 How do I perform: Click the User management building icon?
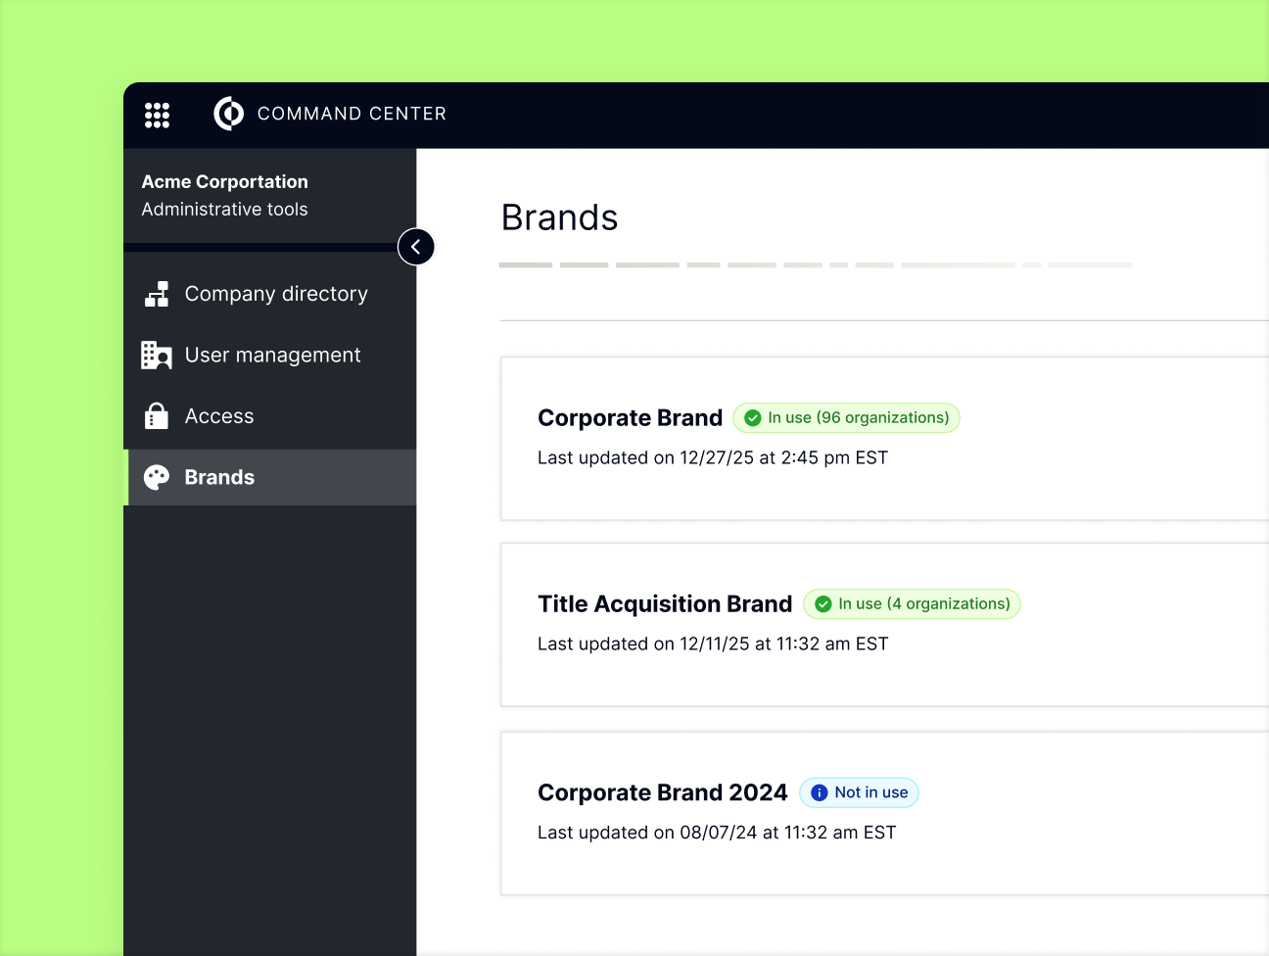157,356
